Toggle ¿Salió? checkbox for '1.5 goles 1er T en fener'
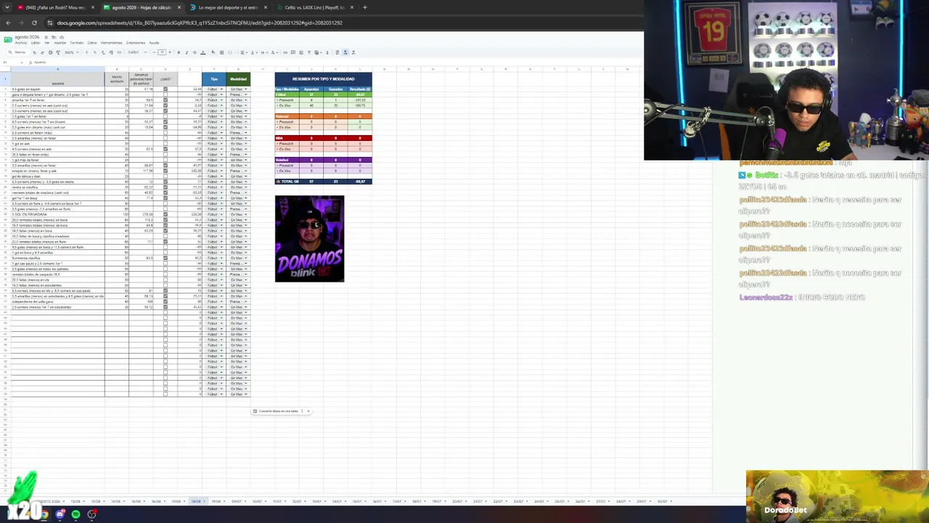Viewport: 929px width, 523px height. [165, 116]
